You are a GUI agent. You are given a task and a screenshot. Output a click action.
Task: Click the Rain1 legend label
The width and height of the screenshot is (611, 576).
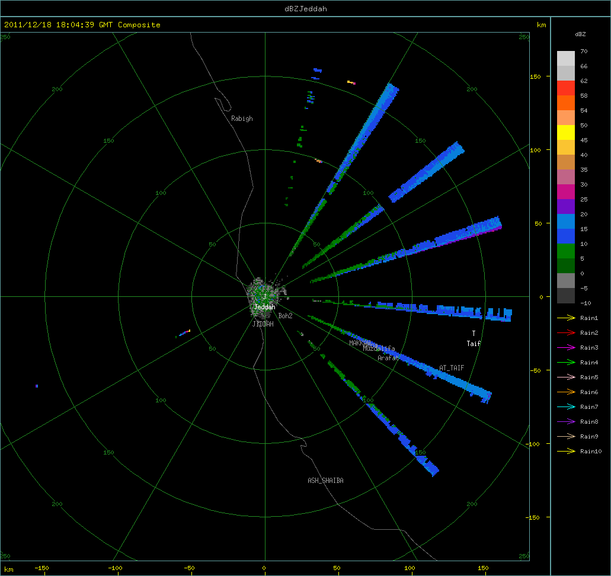click(x=589, y=318)
